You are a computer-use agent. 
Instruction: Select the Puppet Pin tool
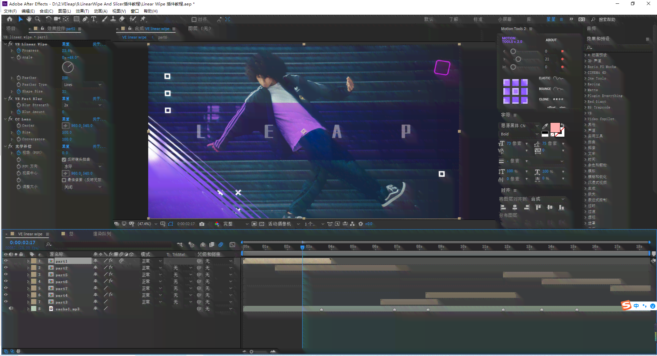[143, 19]
